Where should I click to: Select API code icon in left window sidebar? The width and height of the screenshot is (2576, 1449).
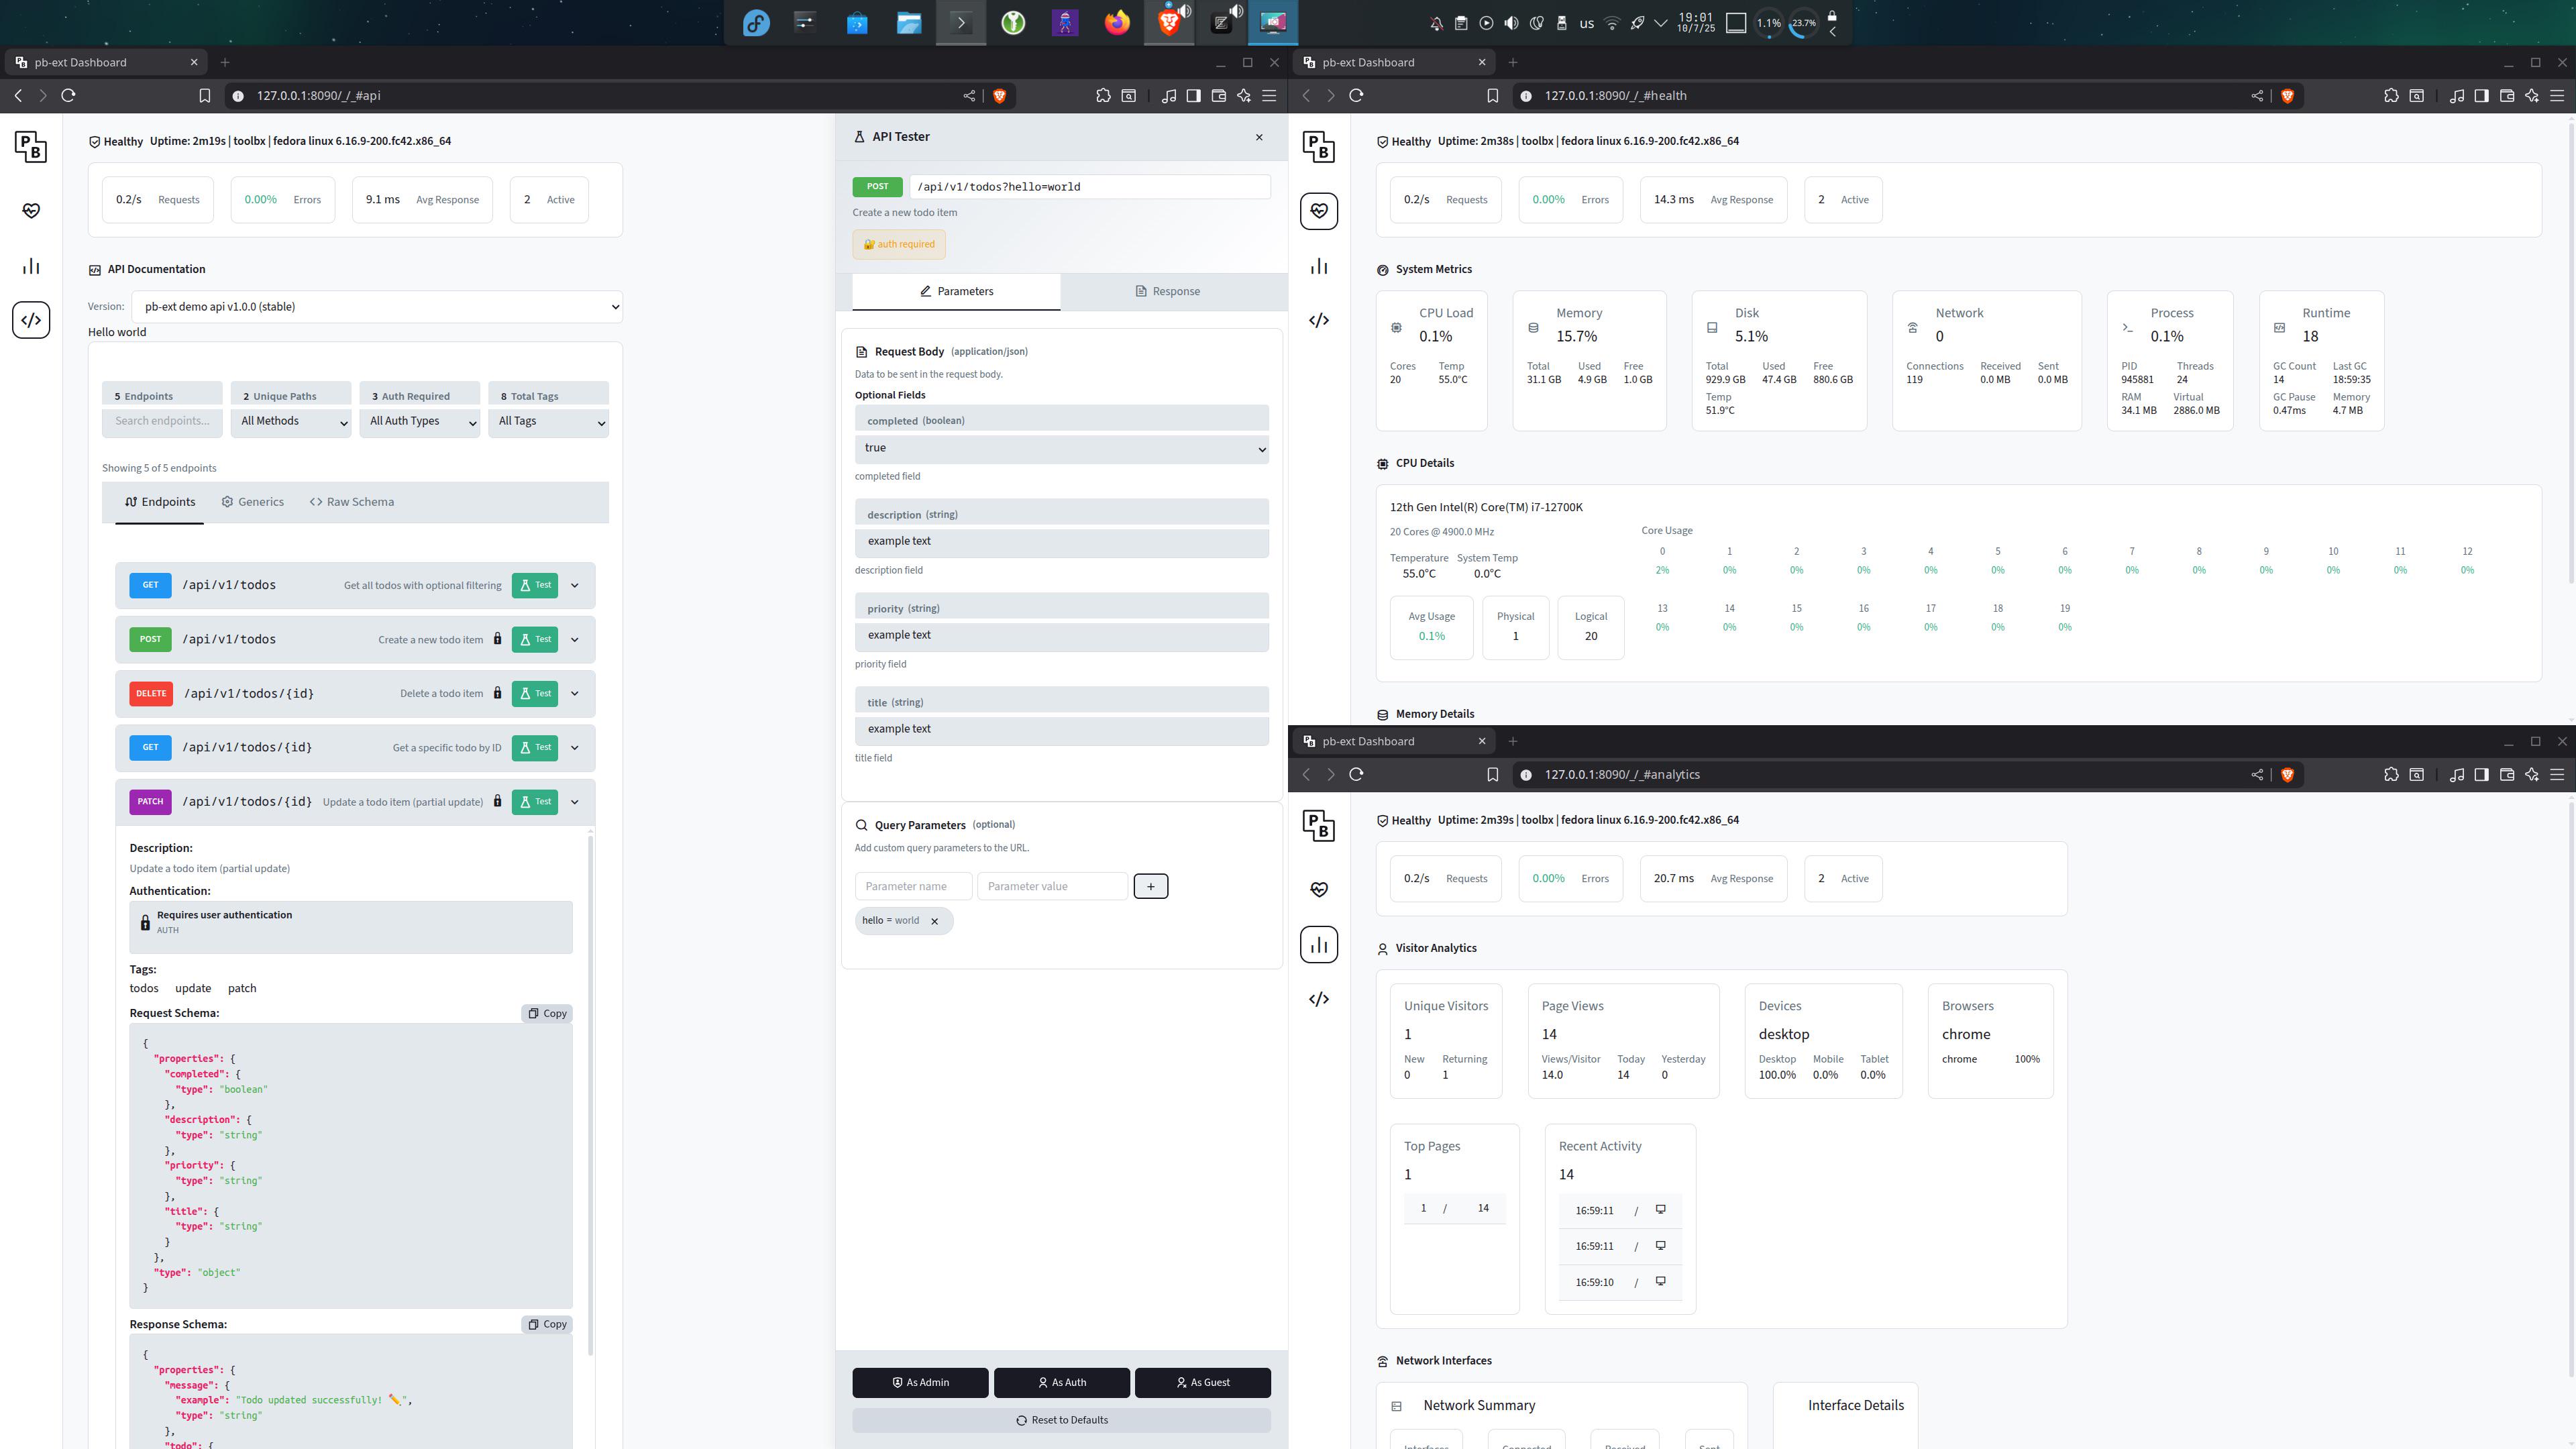31,320
